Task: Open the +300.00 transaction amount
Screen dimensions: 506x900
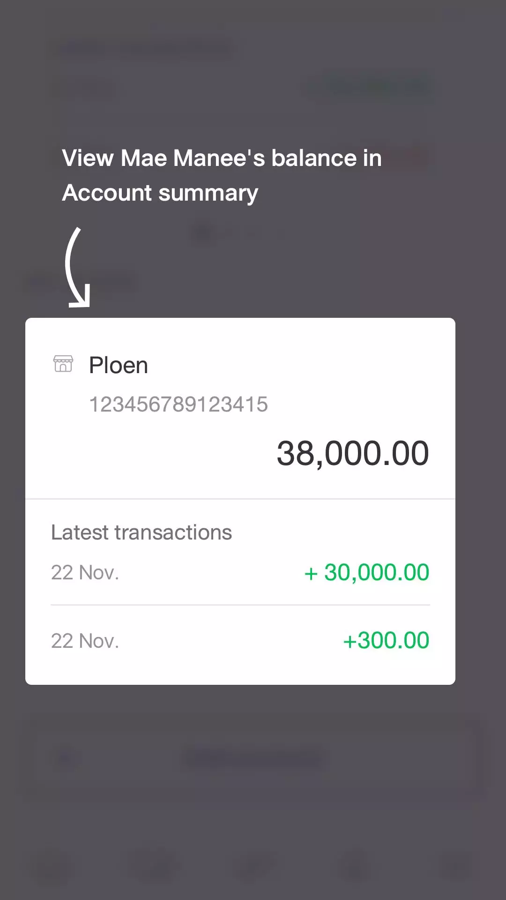Action: coord(386,640)
